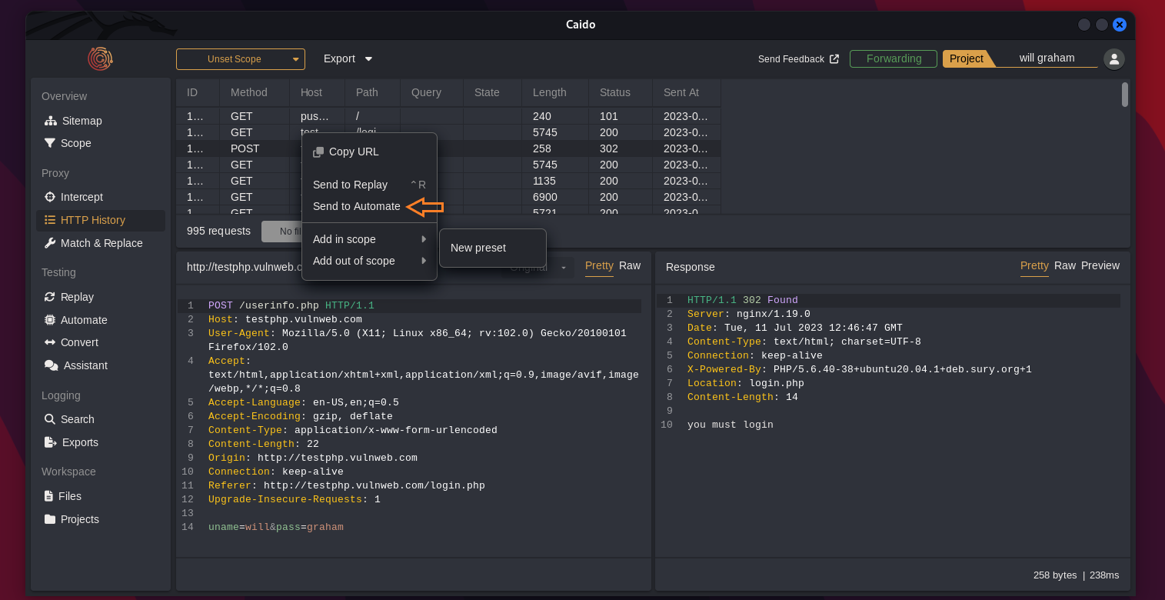Click the Send Feedback external link icon
Screen dimensions: 1165x600
(x=834, y=58)
